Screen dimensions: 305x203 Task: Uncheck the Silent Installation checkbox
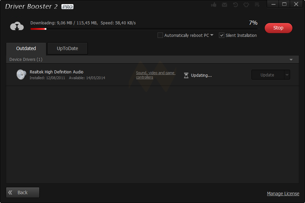[x=222, y=35]
